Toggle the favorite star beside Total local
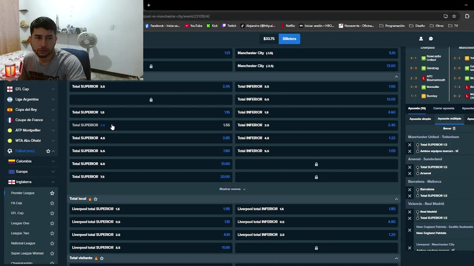The image size is (474, 266). click(96, 199)
